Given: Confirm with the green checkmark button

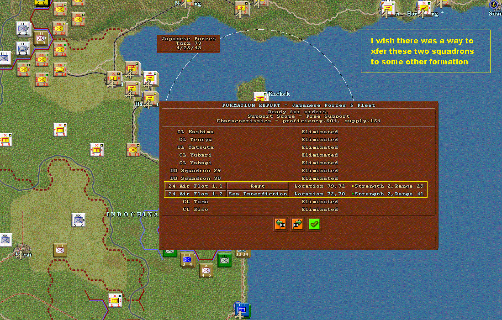Looking at the screenshot, I should pyautogui.click(x=314, y=224).
